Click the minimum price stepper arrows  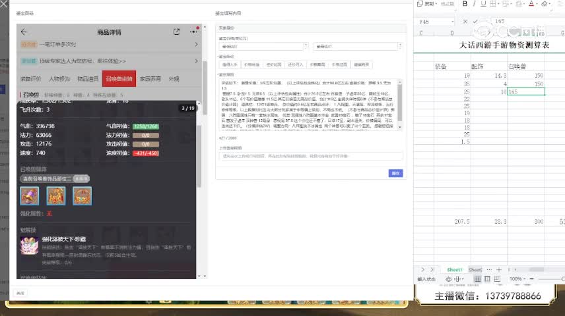pos(306,46)
